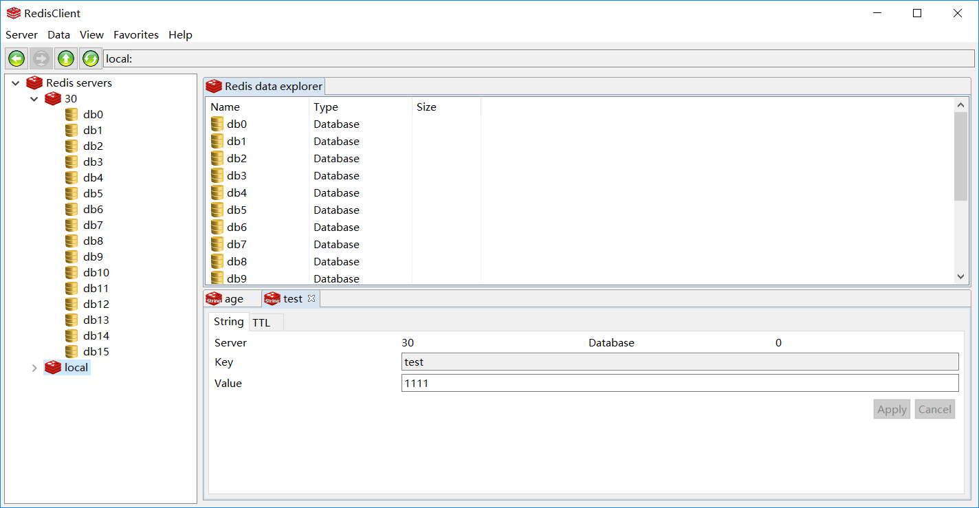The height and width of the screenshot is (508, 979).
Task: Click the db0 database icon in tree
Action: point(71,114)
